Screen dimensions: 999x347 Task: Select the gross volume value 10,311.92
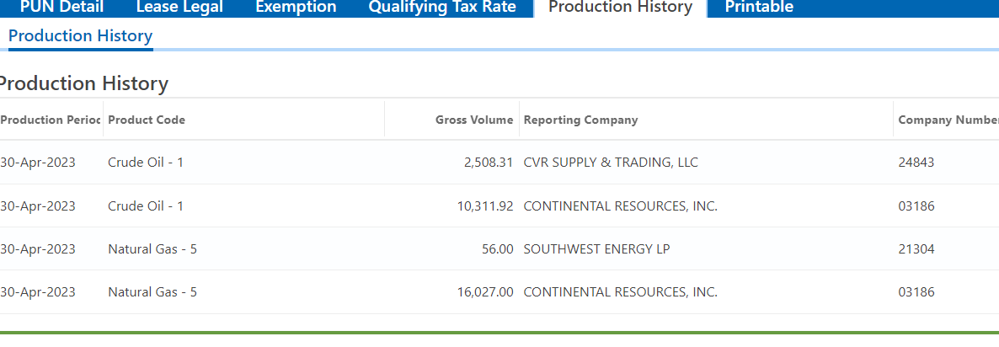click(x=485, y=206)
